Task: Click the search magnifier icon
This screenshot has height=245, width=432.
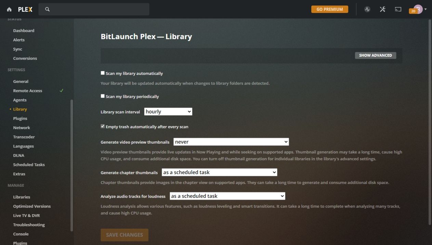Action: (48, 9)
